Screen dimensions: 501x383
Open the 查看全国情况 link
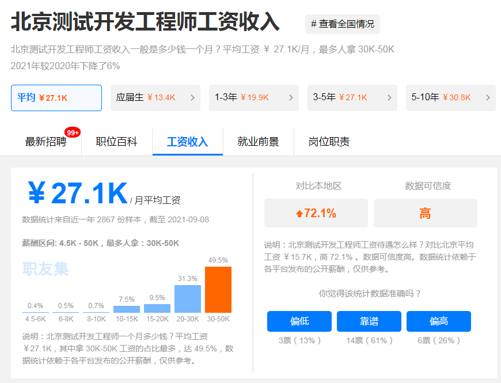[342, 24]
